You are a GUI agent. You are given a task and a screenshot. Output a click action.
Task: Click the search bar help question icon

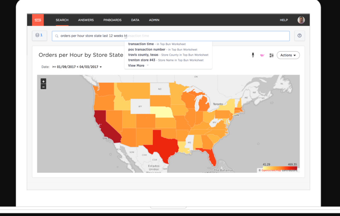tap(299, 36)
